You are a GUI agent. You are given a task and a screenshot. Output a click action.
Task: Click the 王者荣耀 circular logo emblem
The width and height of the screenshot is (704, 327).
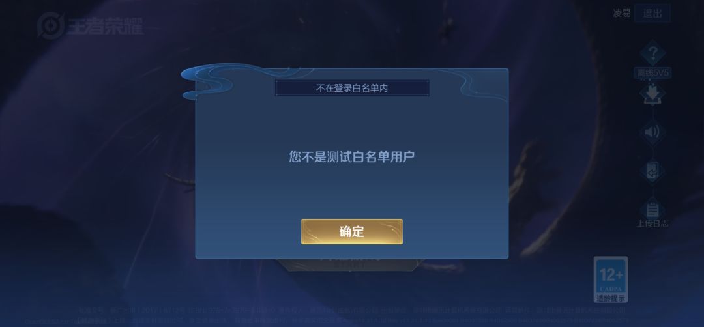(50, 25)
